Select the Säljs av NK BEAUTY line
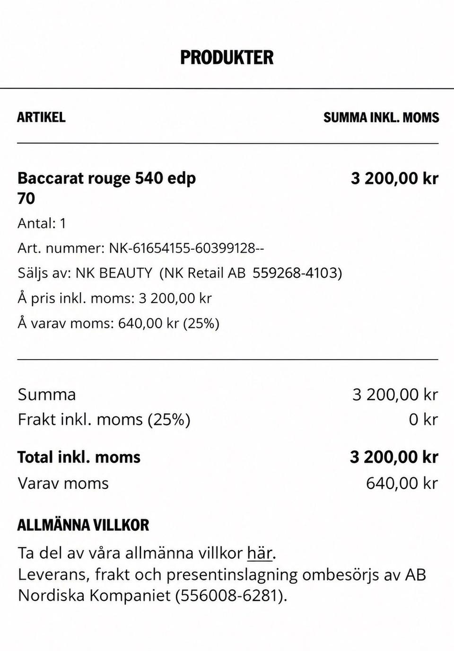The width and height of the screenshot is (454, 651). 180,273
